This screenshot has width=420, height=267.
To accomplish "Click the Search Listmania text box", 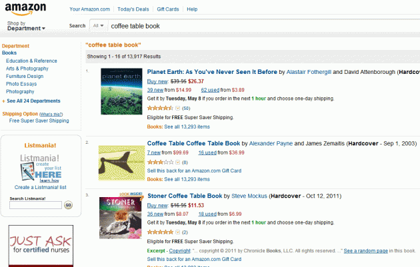I will (x=35, y=205).
